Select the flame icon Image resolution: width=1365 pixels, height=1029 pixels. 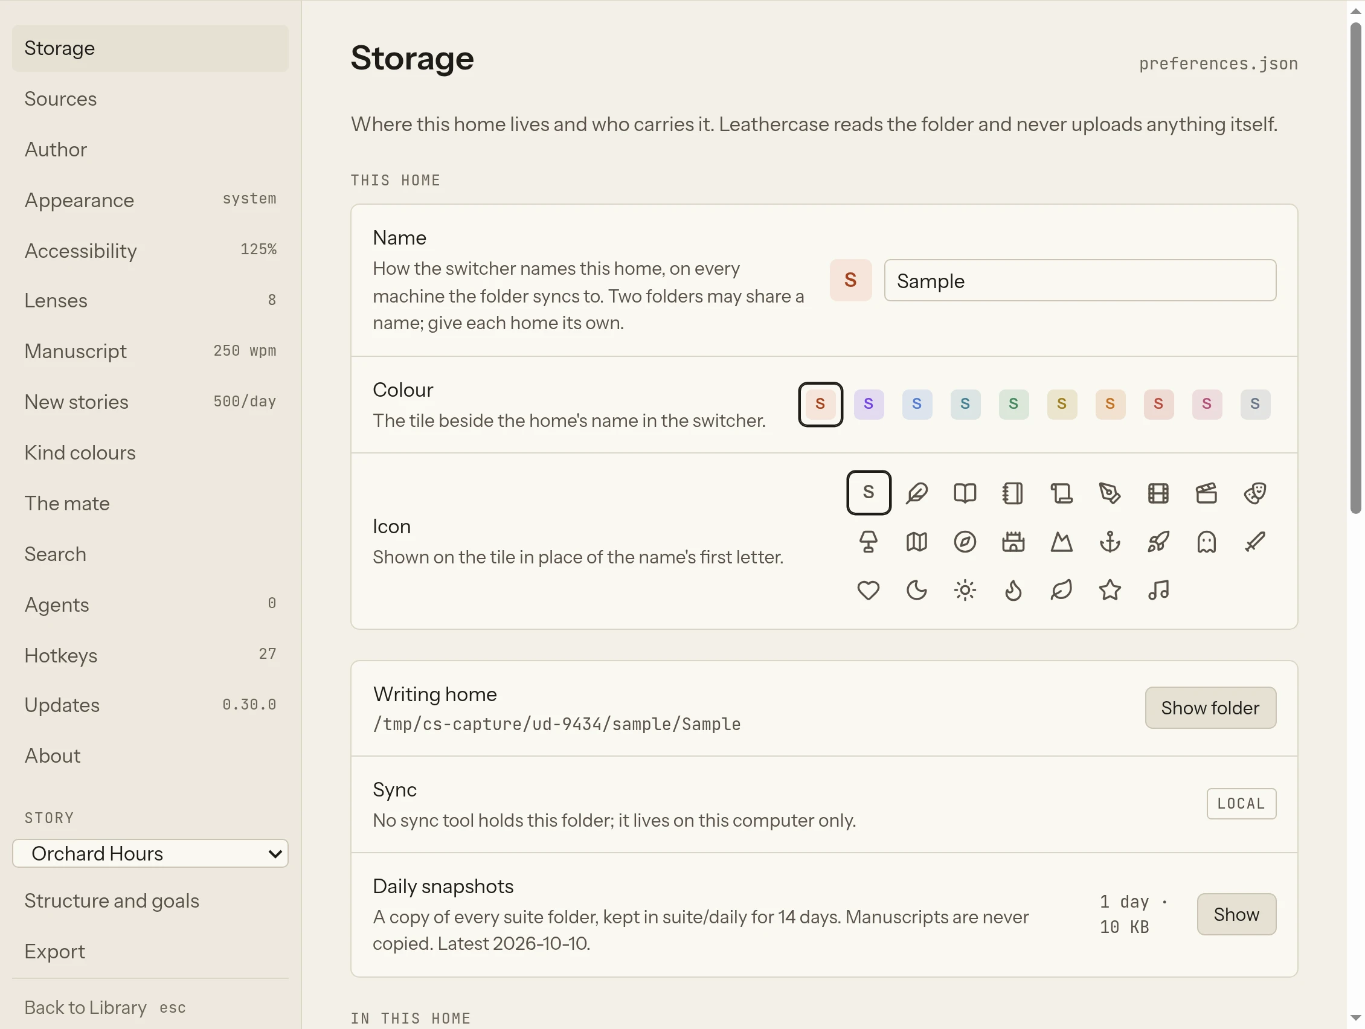pyautogui.click(x=1013, y=590)
